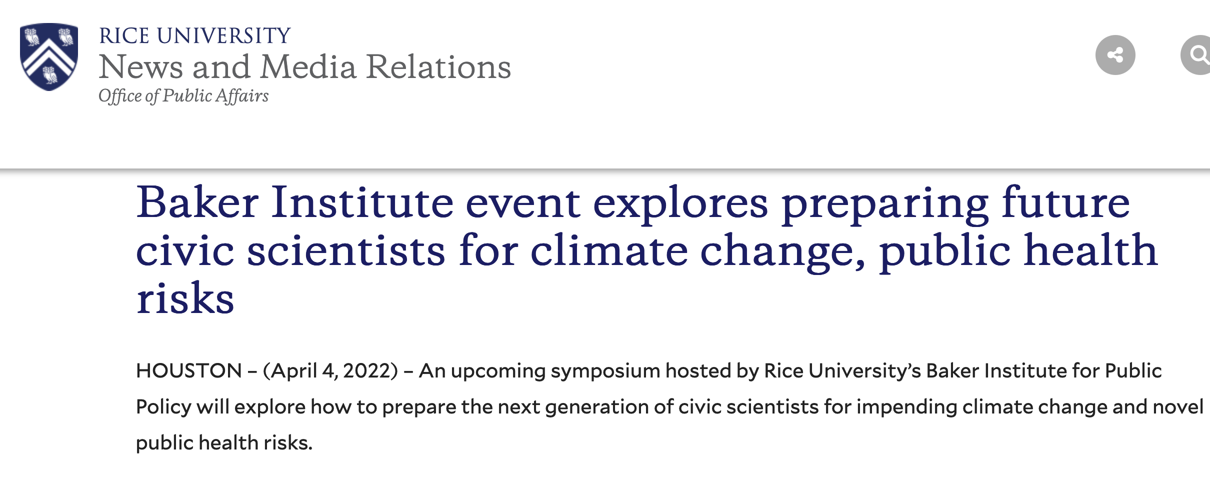This screenshot has width=1210, height=485.
Task: Open the share options icon
Action: [1115, 55]
